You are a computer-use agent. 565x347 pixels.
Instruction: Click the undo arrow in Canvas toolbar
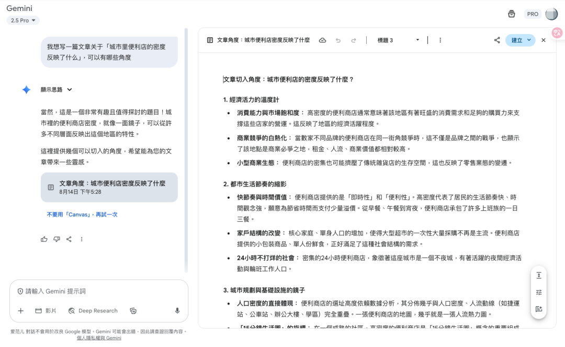pos(338,40)
